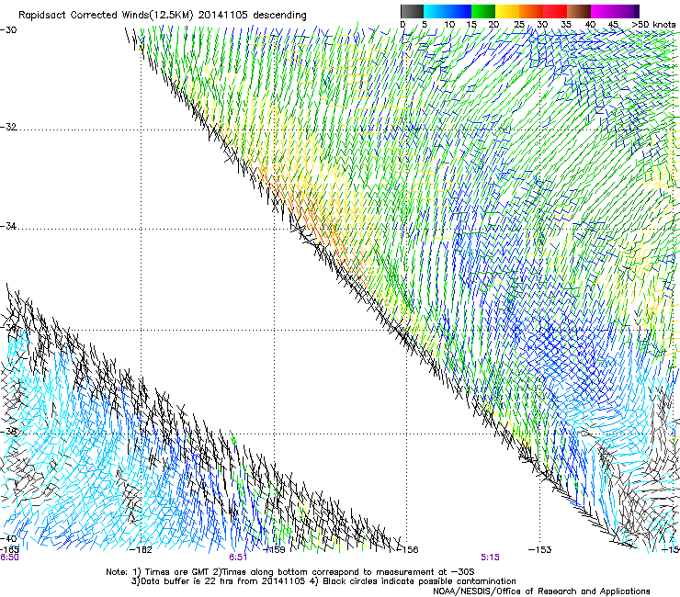
Task: Click the '25' legend scale label
Action: (519, 24)
